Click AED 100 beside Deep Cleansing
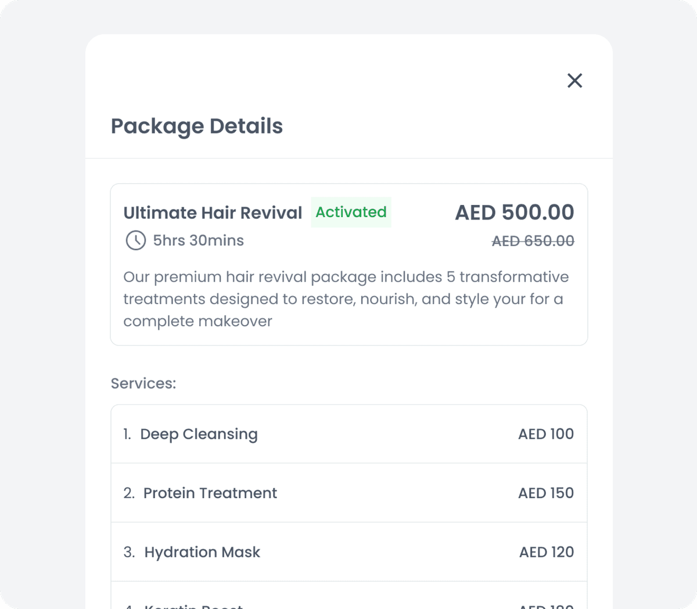This screenshot has height=609, width=697. point(545,434)
